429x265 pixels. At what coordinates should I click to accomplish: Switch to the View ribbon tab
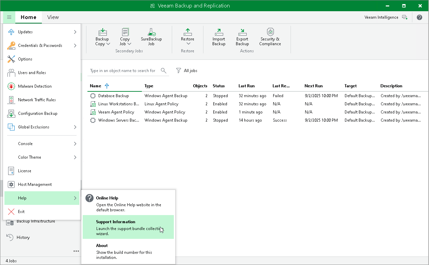point(53,17)
